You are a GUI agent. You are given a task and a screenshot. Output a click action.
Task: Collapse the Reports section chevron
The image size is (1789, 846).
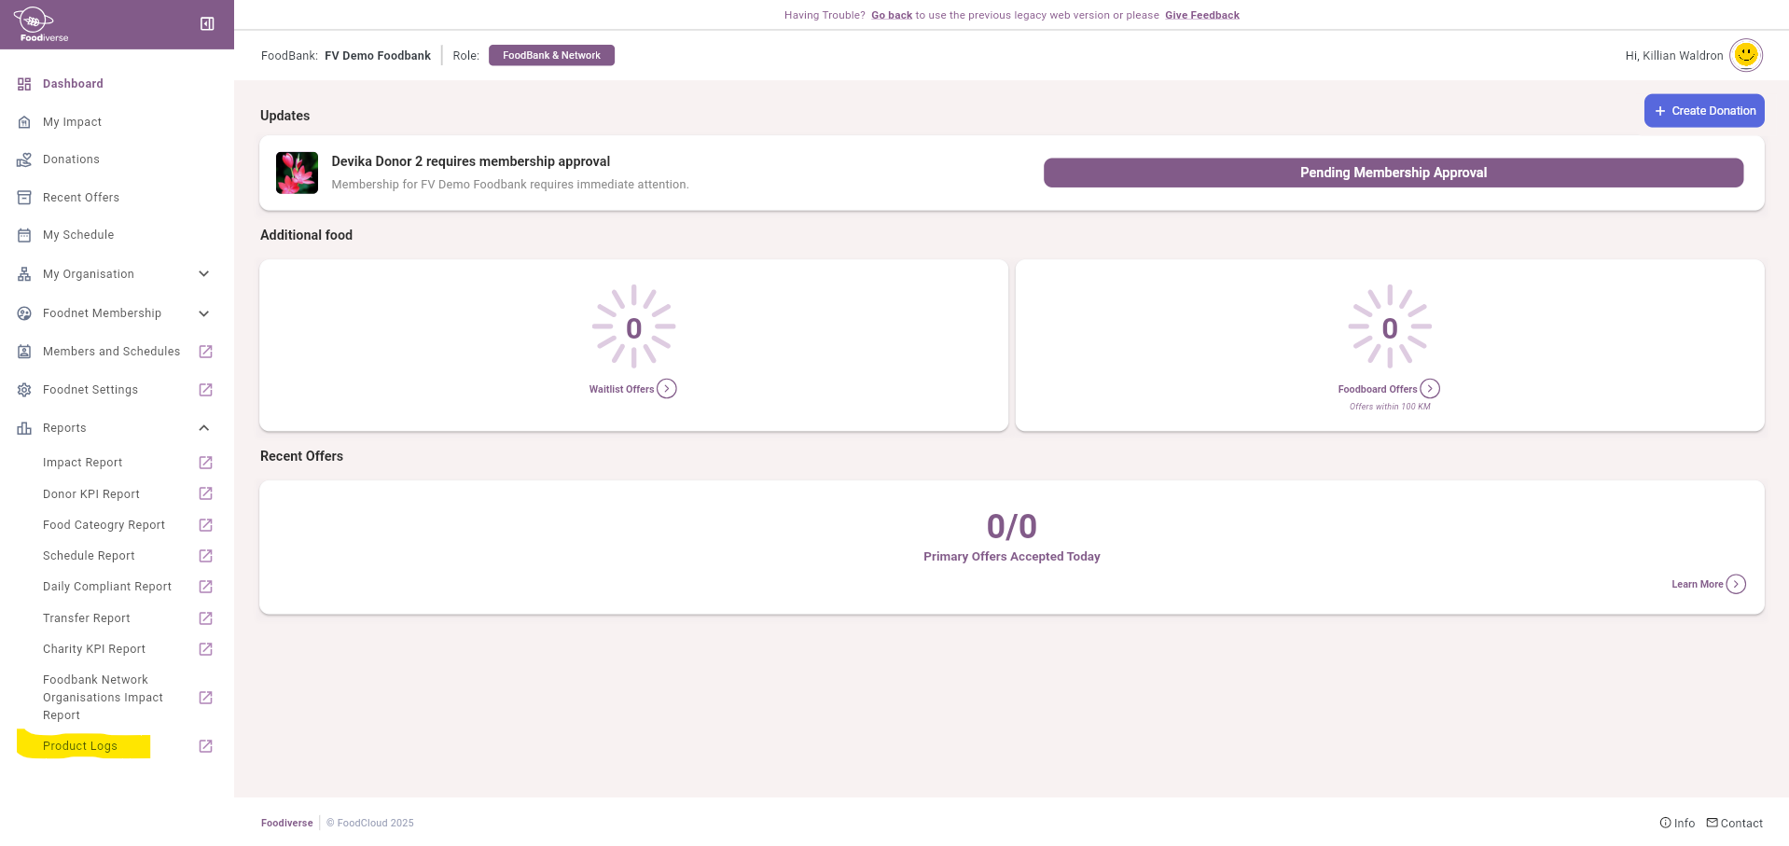pyautogui.click(x=204, y=428)
